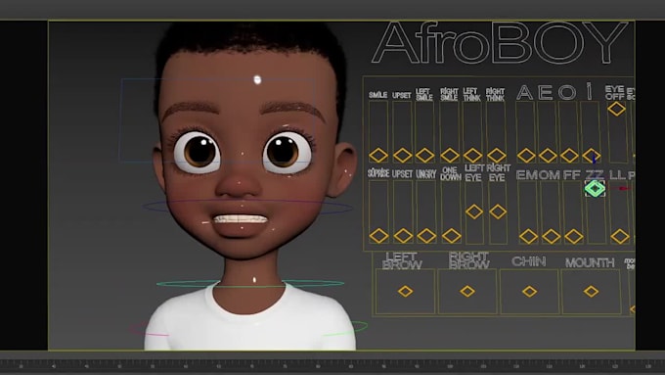The height and width of the screenshot is (375, 665).
Task: Pick the LEFT EYE diamond handle
Action: point(474,211)
